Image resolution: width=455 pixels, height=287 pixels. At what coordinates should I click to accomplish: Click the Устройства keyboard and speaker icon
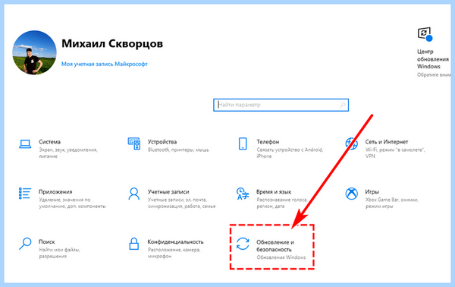pyautogui.click(x=134, y=143)
